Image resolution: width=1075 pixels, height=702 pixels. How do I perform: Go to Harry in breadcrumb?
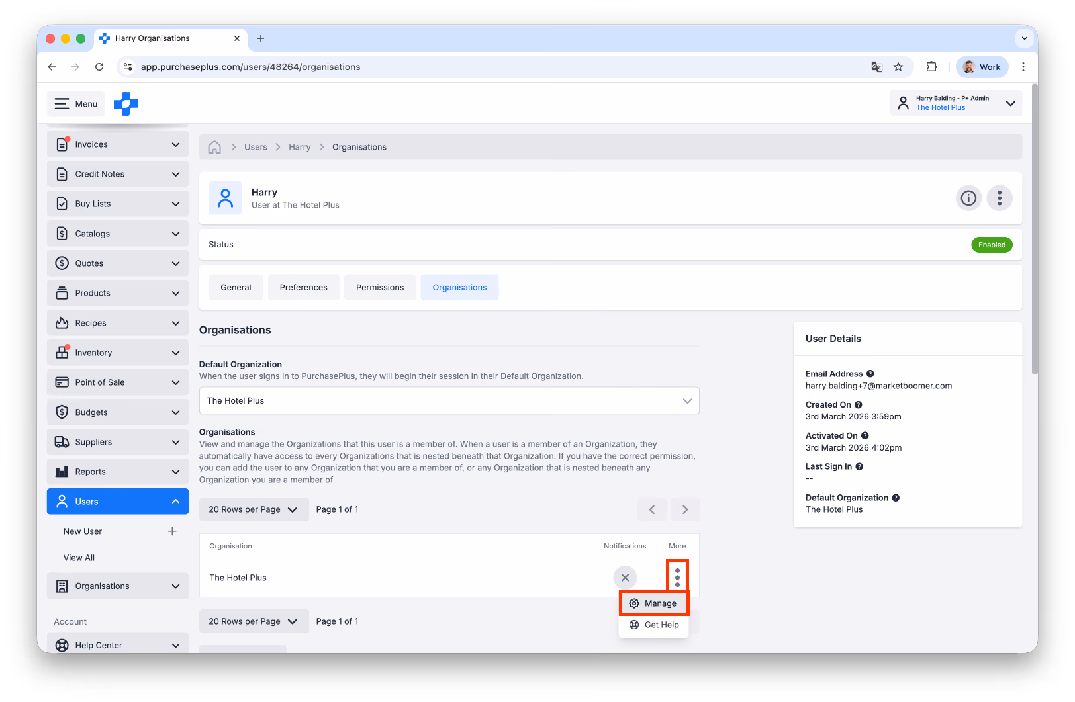(299, 147)
